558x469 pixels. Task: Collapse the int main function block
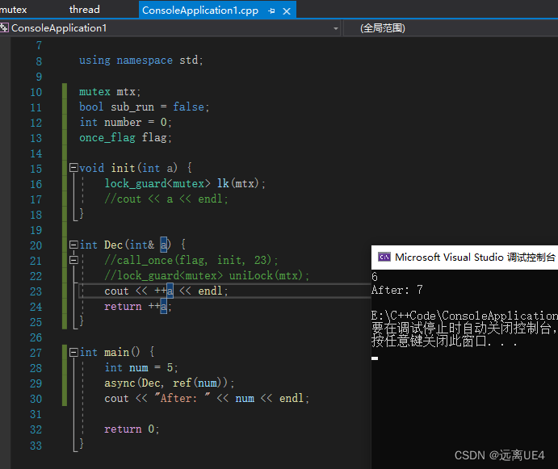73,352
